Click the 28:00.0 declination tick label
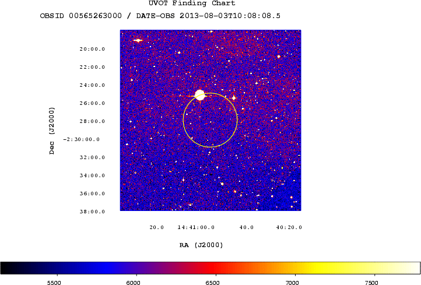 [92, 121]
